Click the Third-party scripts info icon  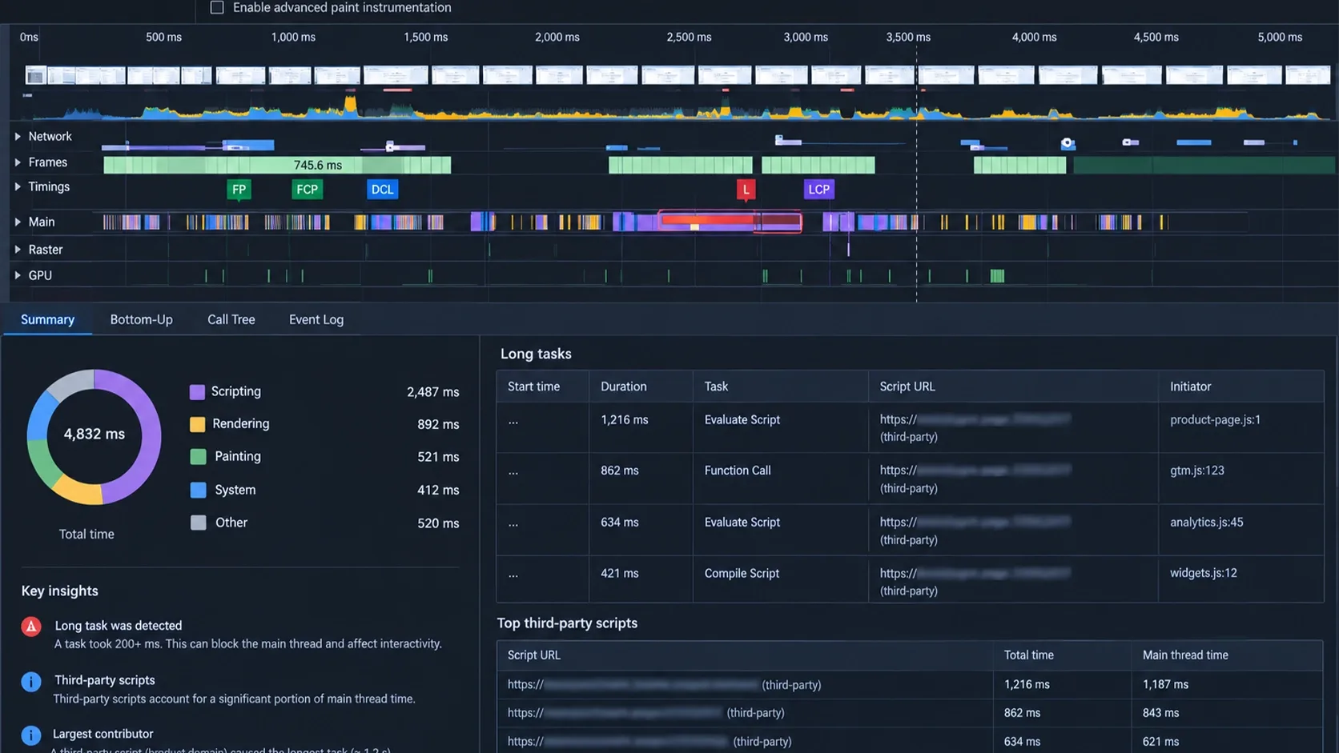pyautogui.click(x=31, y=682)
